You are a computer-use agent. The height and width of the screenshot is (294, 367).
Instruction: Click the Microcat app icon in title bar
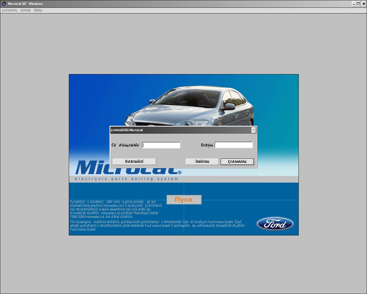coord(4,4)
